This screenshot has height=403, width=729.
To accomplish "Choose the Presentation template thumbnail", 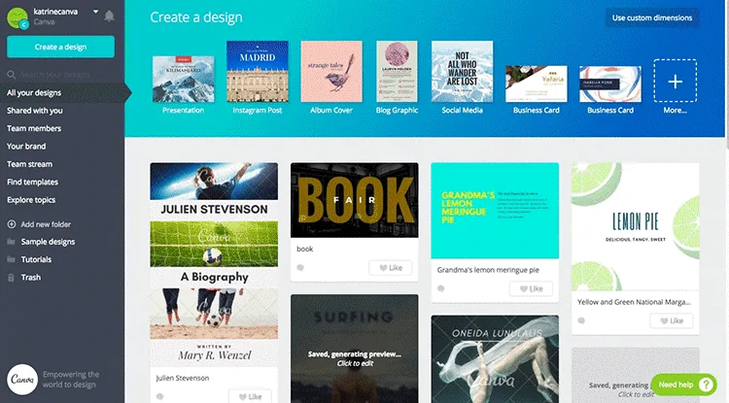I will [x=183, y=79].
